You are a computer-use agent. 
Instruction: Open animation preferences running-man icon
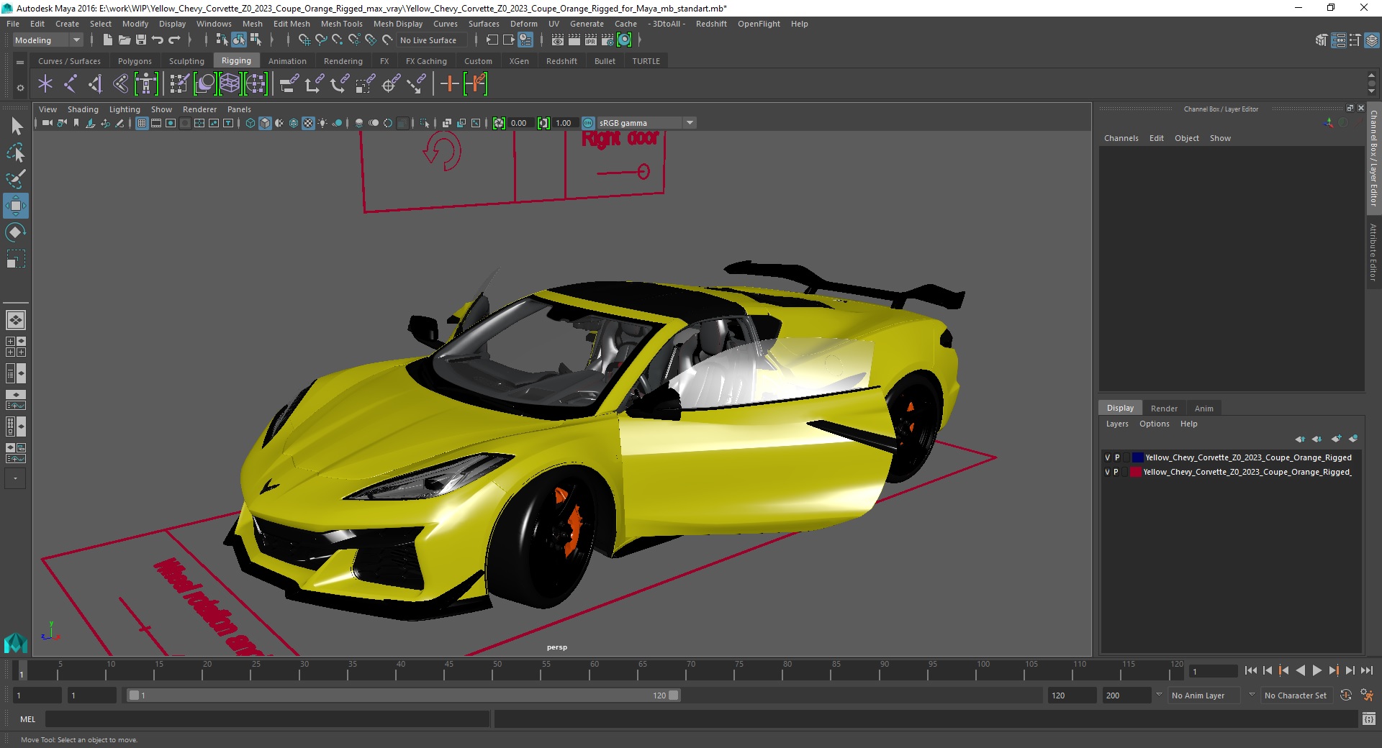1367,695
